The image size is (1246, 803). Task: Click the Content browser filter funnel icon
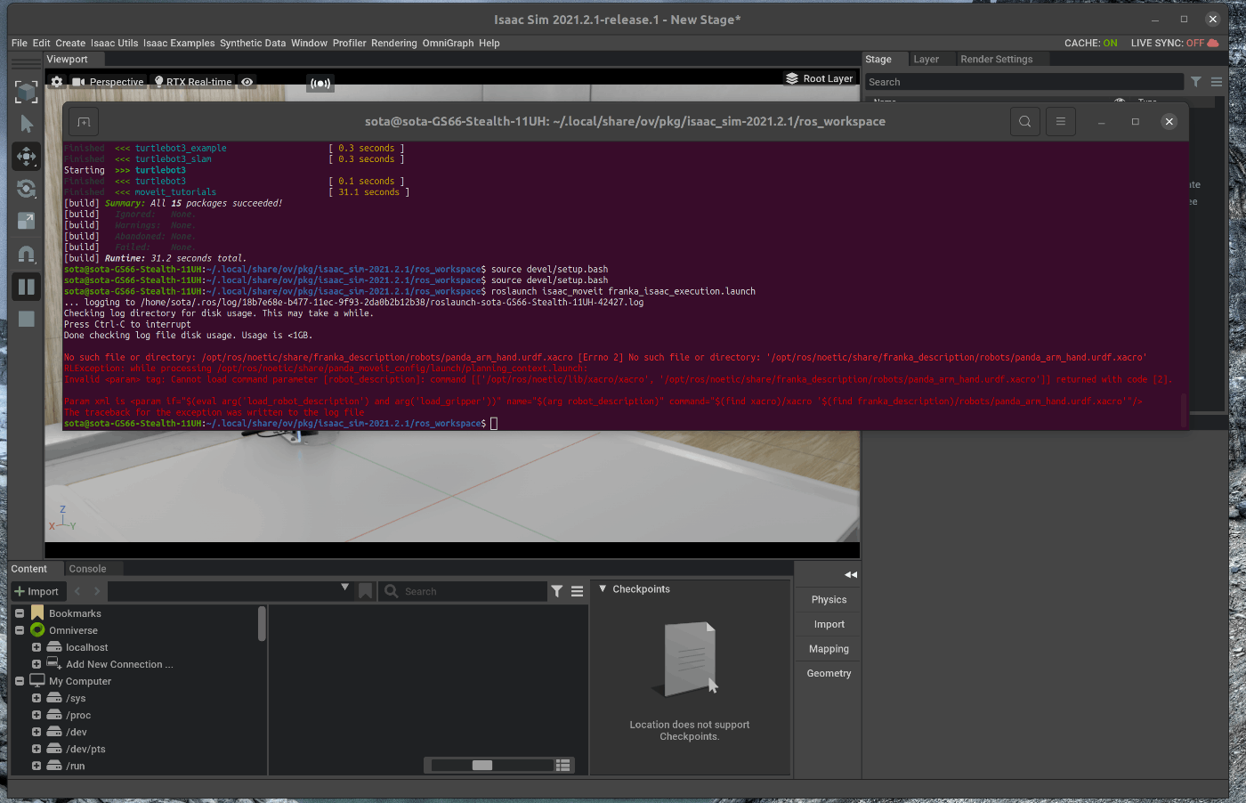pyautogui.click(x=557, y=591)
